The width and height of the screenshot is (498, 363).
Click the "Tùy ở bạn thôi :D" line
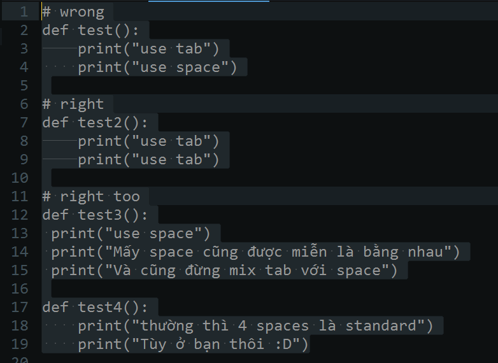(193, 345)
